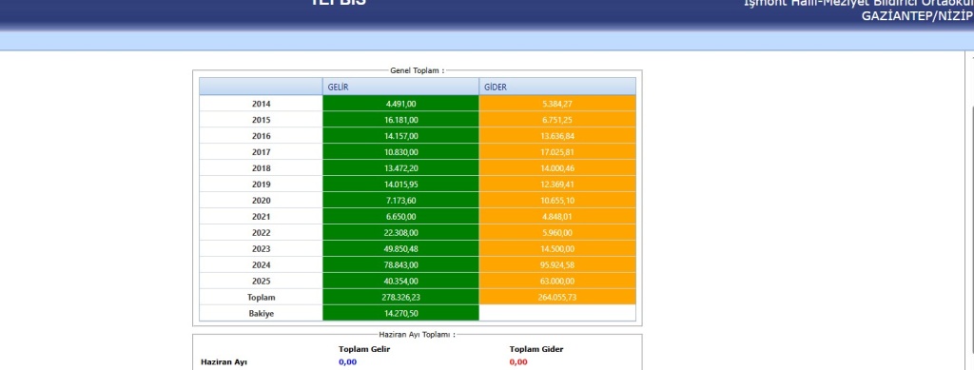Click expense value 17.025,81 for 2017
974x370 pixels.
click(x=557, y=152)
